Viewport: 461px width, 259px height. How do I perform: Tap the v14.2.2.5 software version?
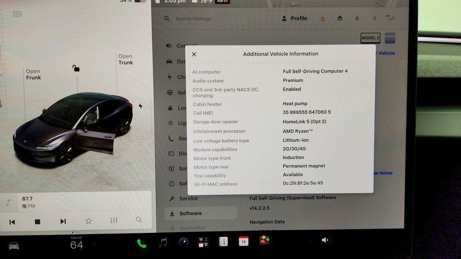260,208
